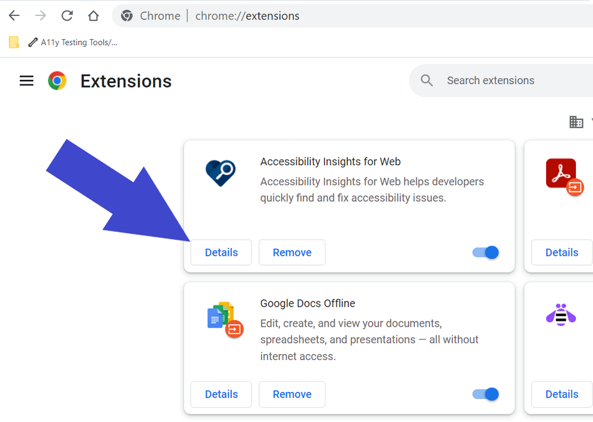The width and height of the screenshot is (593, 422).
Task: Open the A11y Testing Tools bookmark
Action: tap(73, 42)
